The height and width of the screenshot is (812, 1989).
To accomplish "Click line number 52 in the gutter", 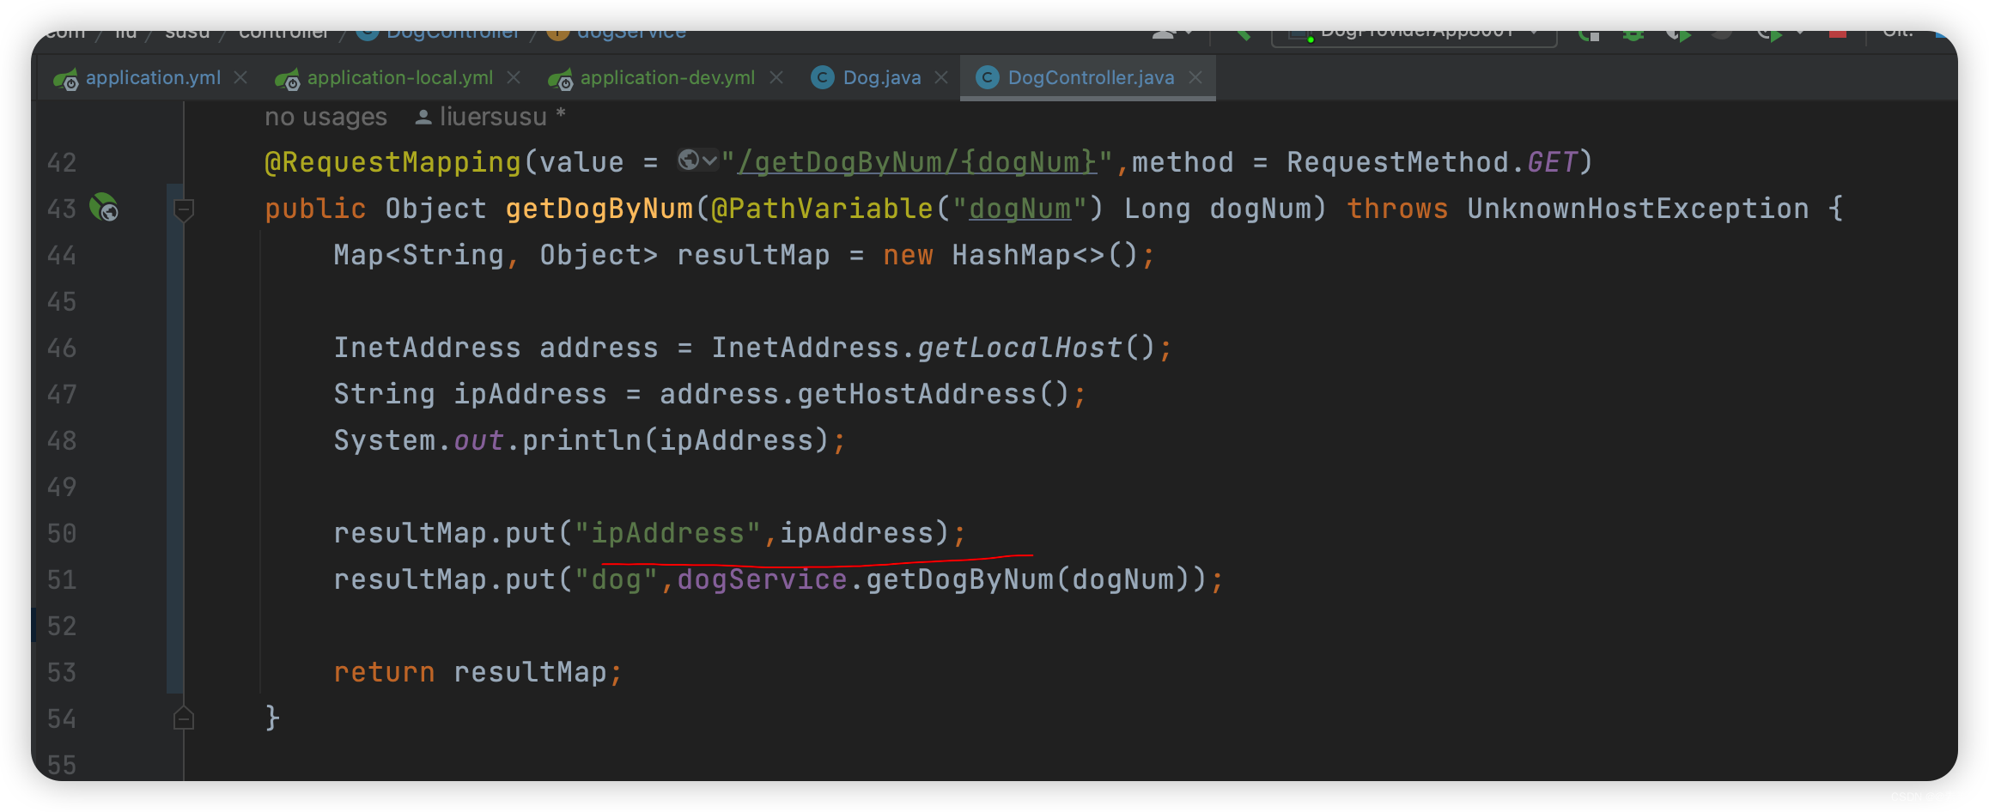I will [x=62, y=626].
